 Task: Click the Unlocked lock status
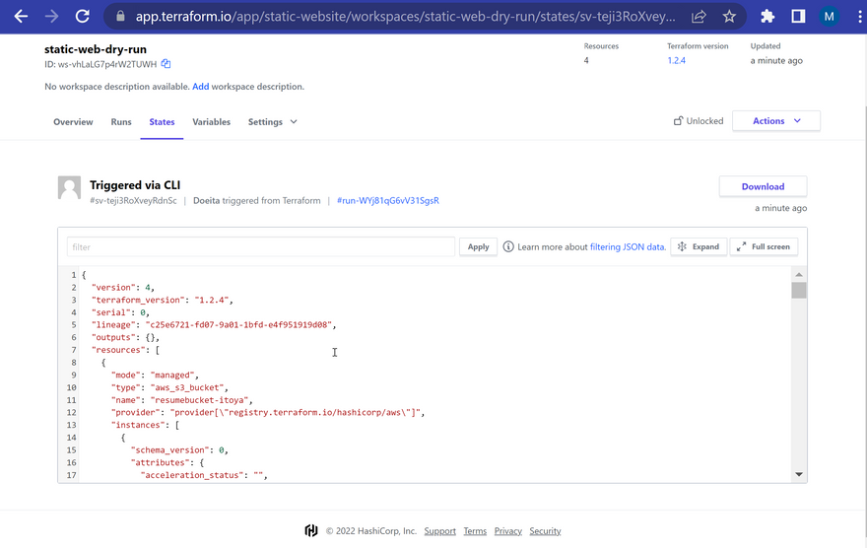699,121
